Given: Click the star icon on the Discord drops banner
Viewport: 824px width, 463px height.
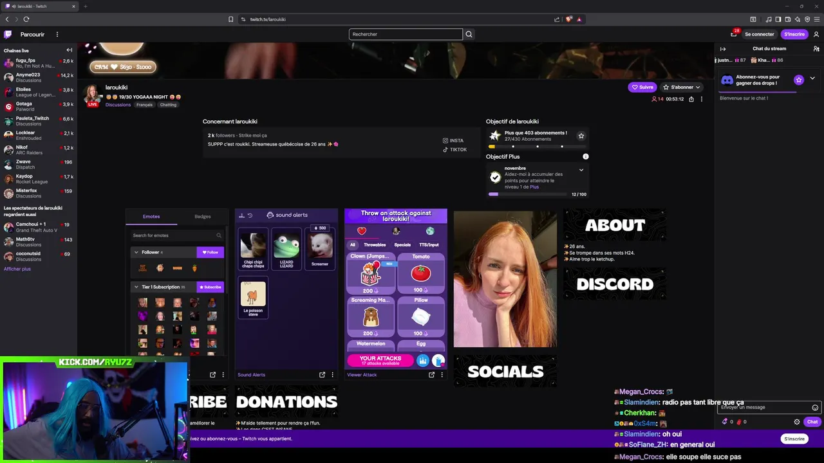Looking at the screenshot, I should coord(799,80).
